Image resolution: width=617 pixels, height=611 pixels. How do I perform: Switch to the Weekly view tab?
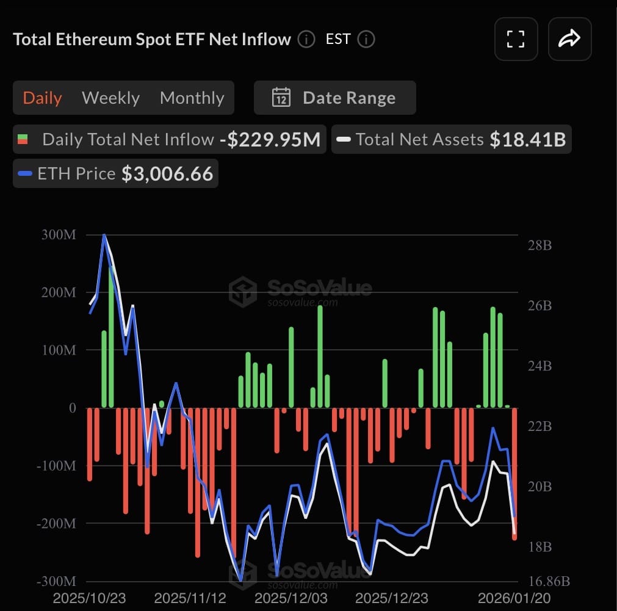click(110, 98)
